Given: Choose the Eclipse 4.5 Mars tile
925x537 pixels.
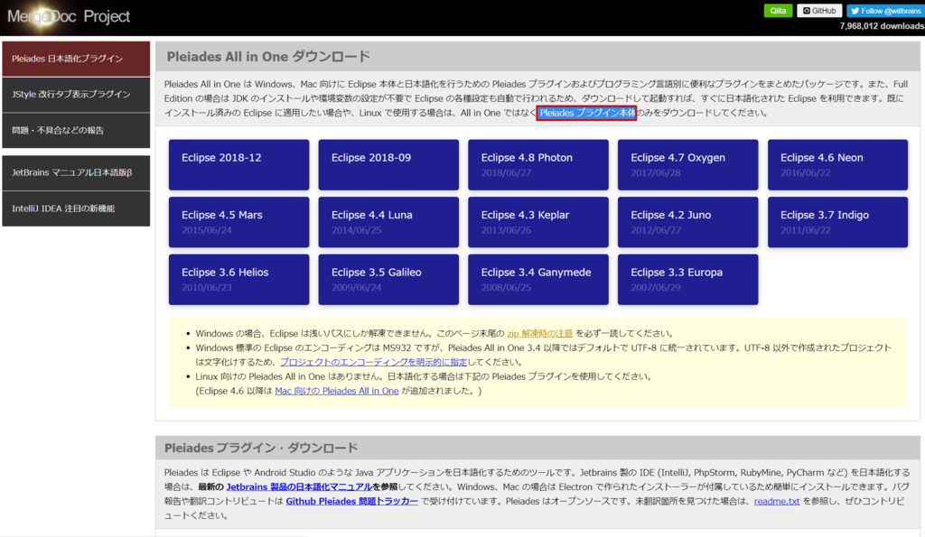Looking at the screenshot, I should (238, 222).
